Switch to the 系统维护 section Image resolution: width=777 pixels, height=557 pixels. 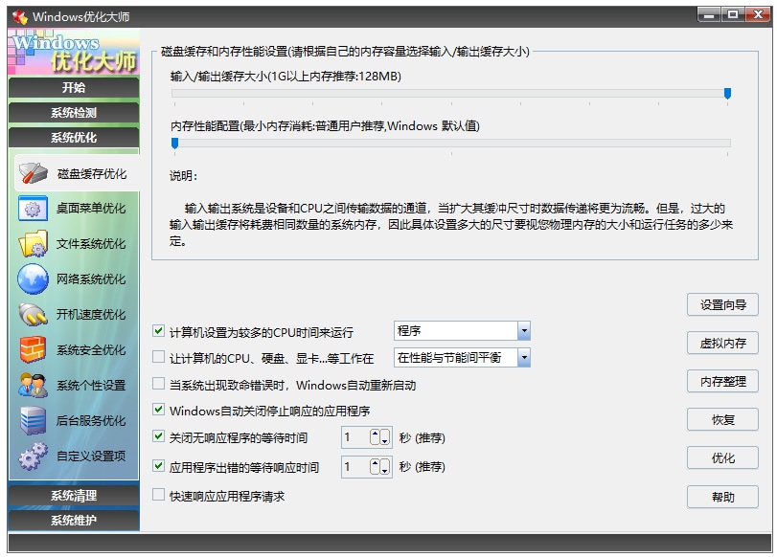[74, 521]
